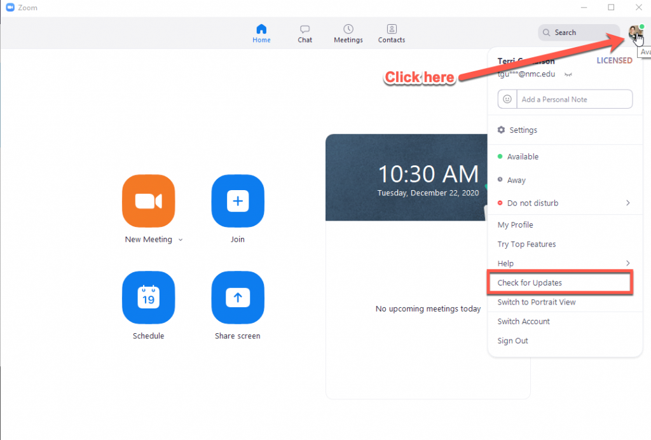The width and height of the screenshot is (651, 440).
Task: Click the Add a Personal Note field
Action: point(574,99)
